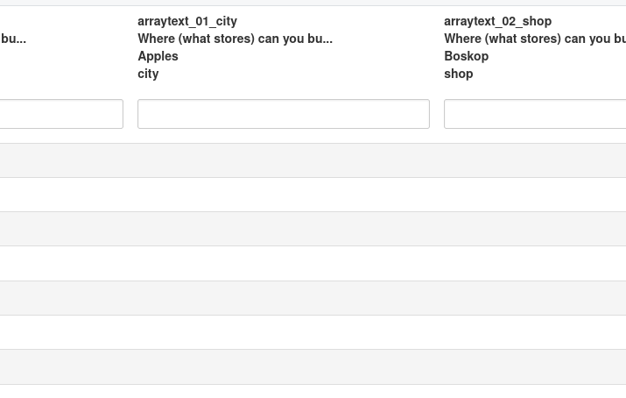Sort by the arraytext_02_shop column header

pos(497,21)
